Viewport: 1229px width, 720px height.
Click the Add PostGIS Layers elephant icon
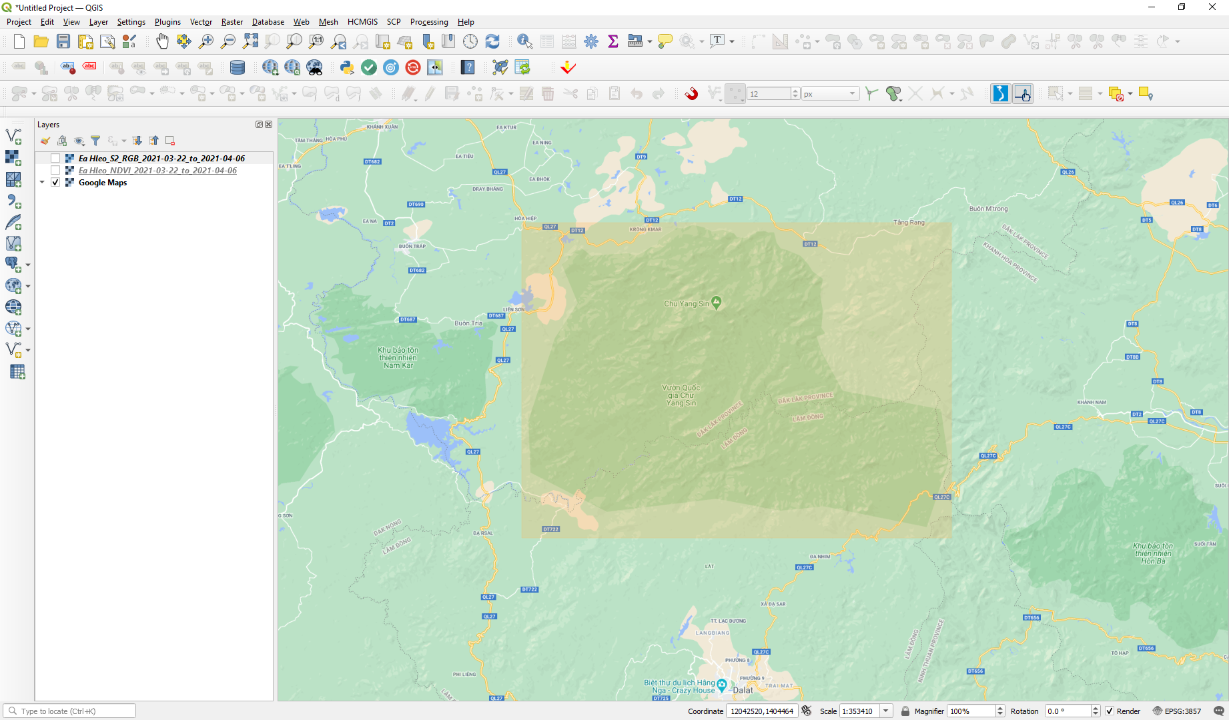12,265
